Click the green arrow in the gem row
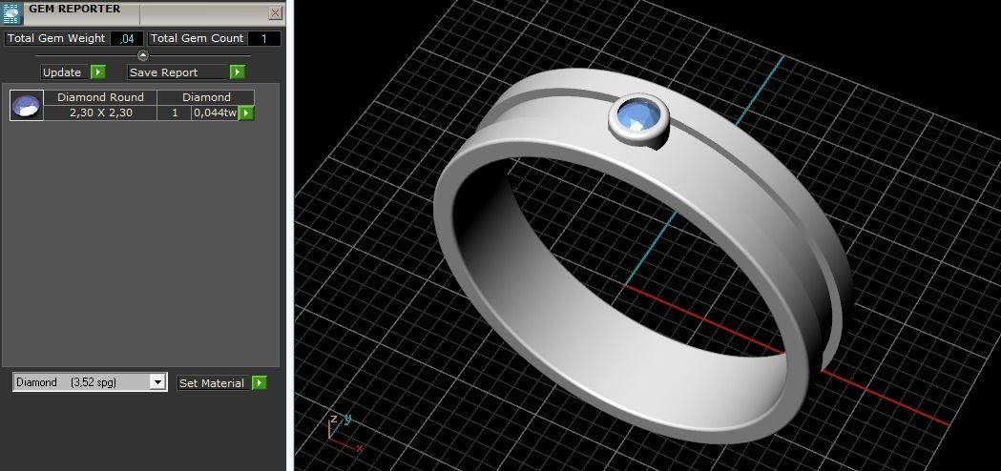The image size is (1001, 471). (246, 113)
